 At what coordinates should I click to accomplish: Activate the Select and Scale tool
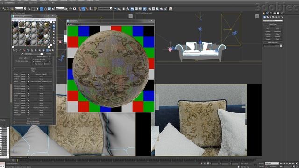[x=49, y=9]
